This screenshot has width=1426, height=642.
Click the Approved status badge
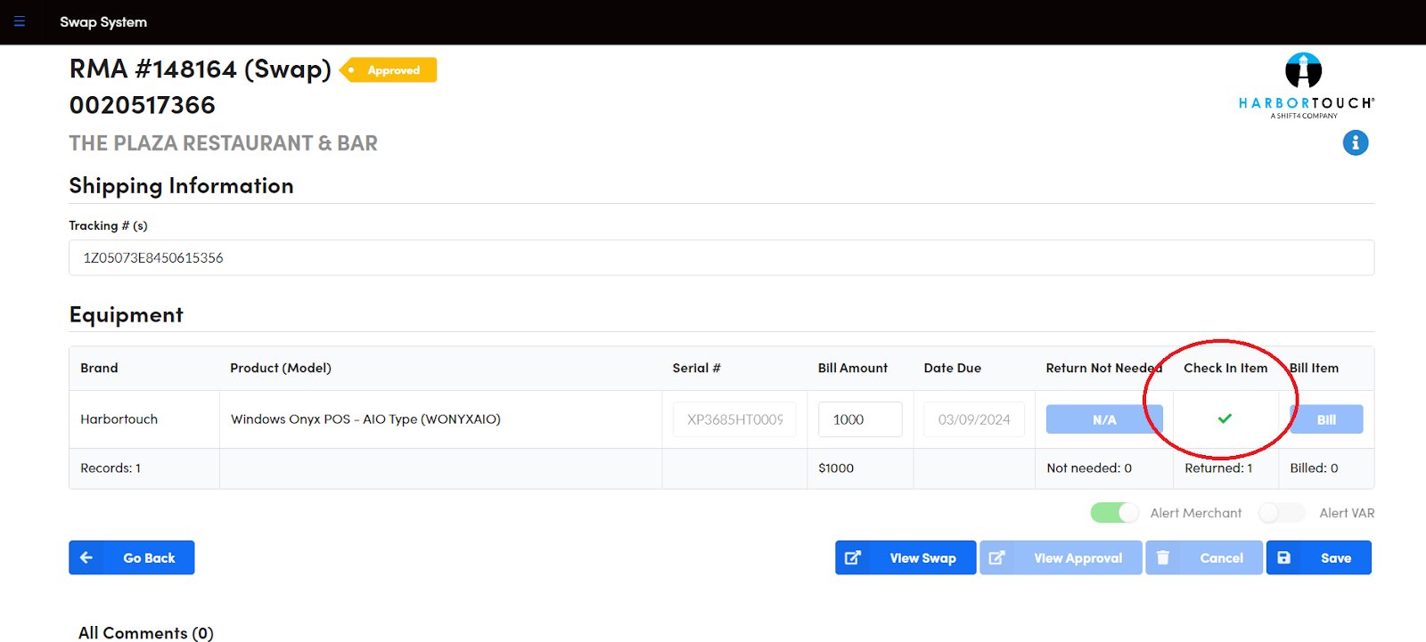coord(389,70)
